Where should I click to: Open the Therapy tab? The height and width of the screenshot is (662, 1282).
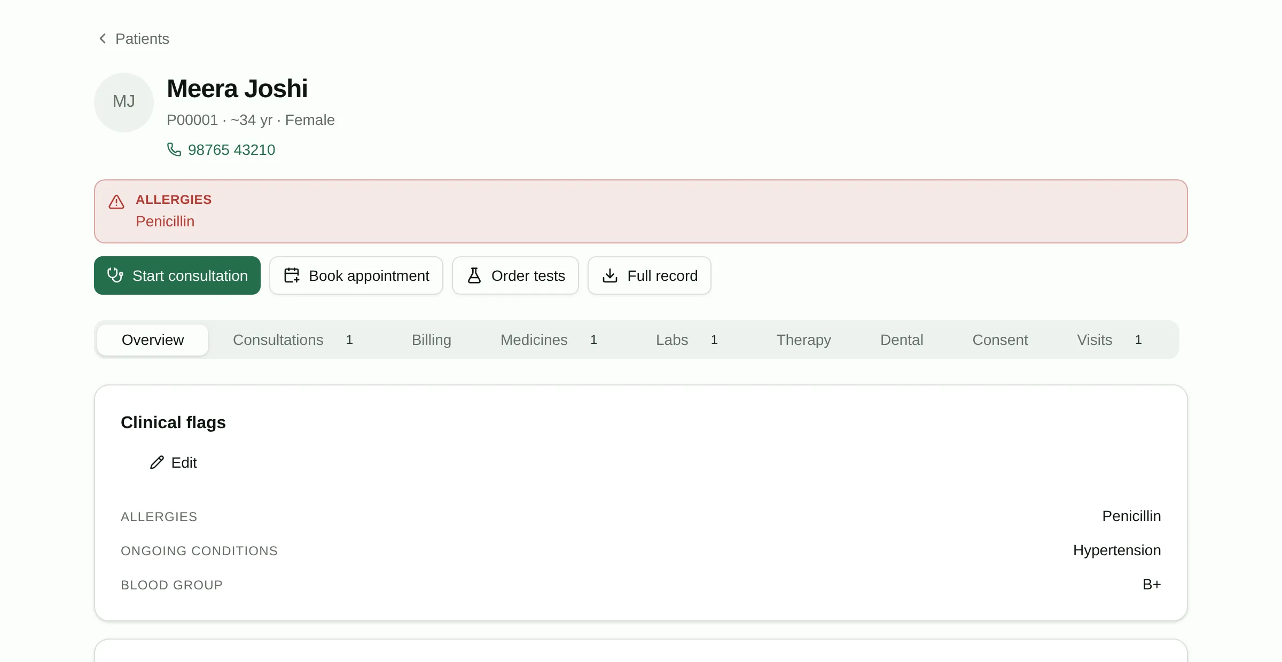tap(803, 340)
